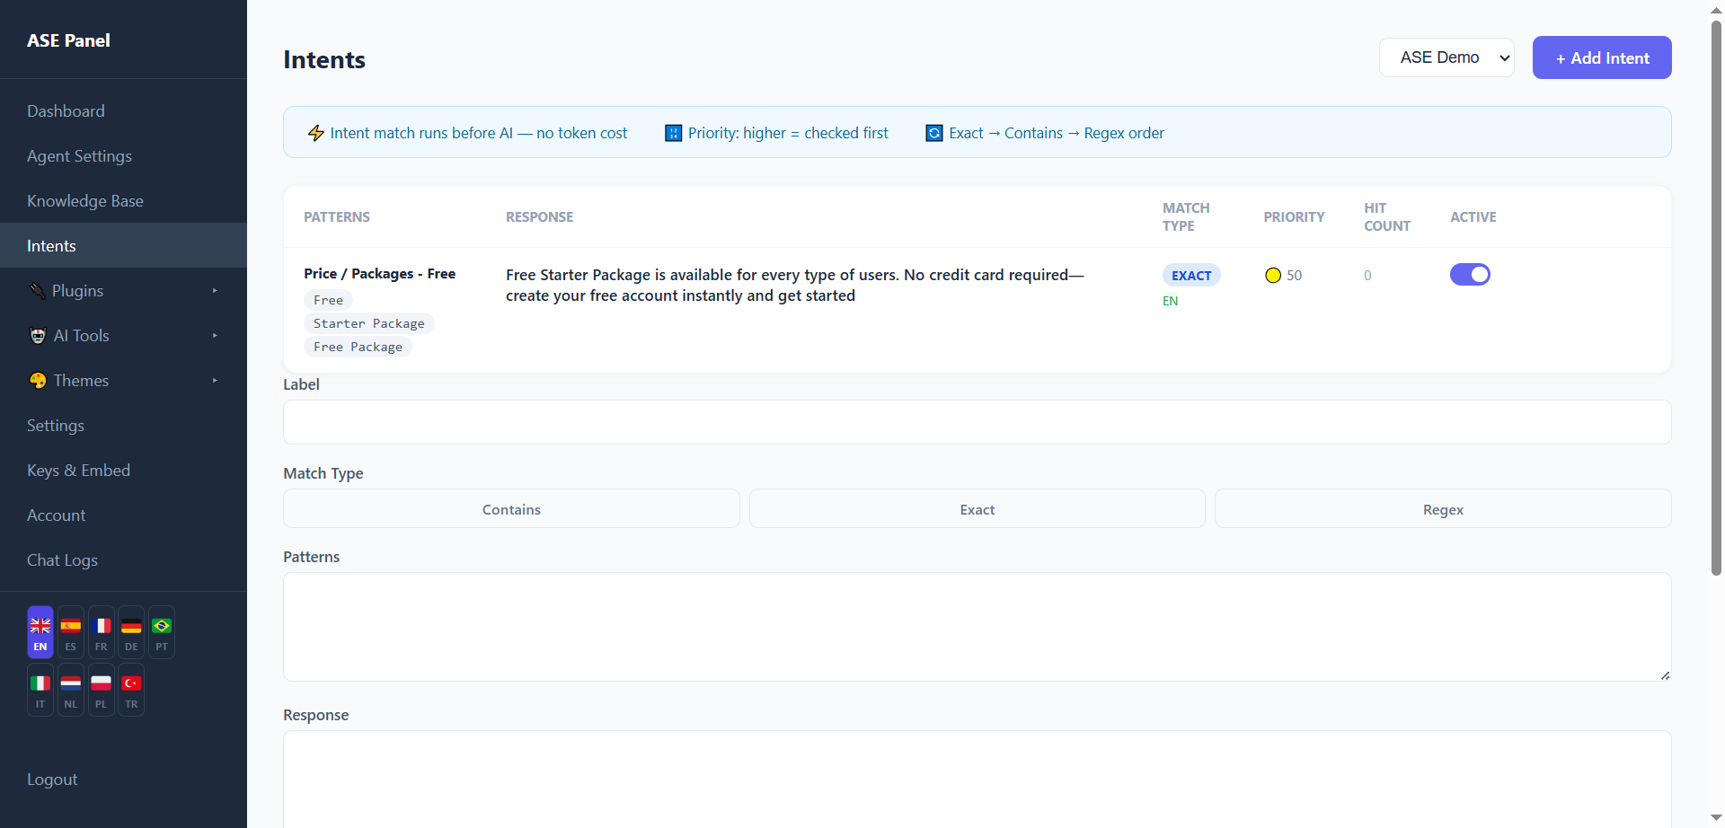1725x828 pixels.
Task: Open Dashboard in the sidebar
Action: tap(123, 111)
